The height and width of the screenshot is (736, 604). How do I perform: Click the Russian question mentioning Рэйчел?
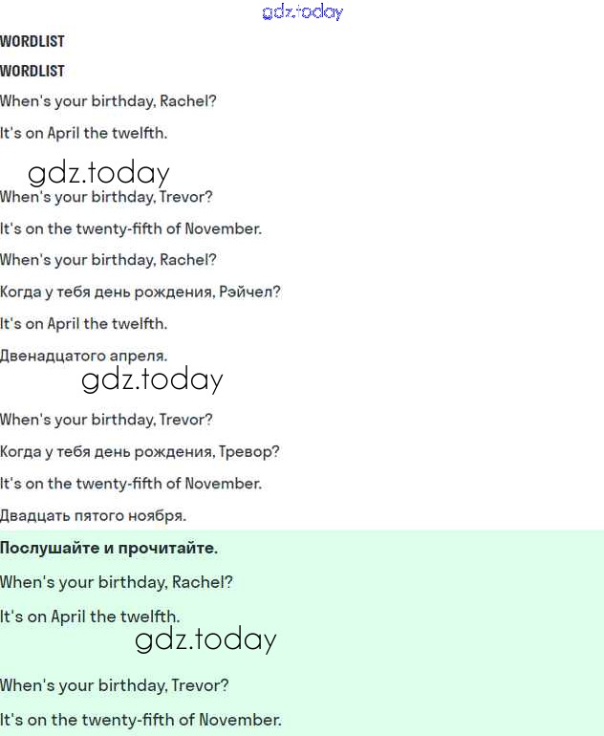click(x=140, y=292)
